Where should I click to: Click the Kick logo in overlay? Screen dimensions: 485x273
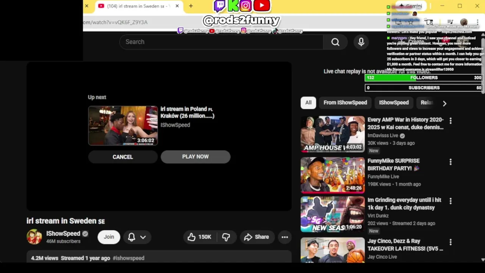coord(233,6)
